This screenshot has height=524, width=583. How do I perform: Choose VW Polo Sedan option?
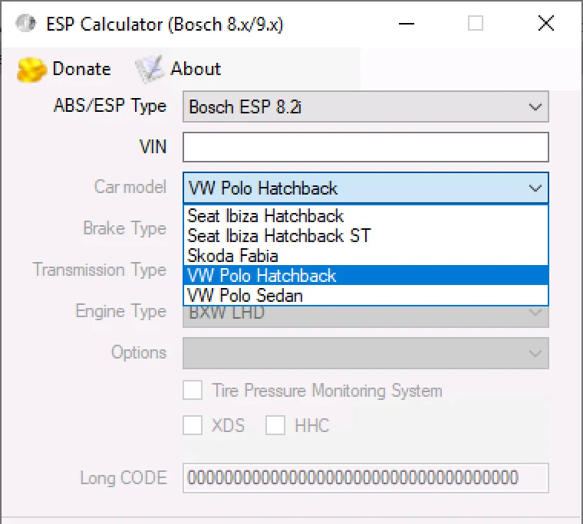click(366, 296)
